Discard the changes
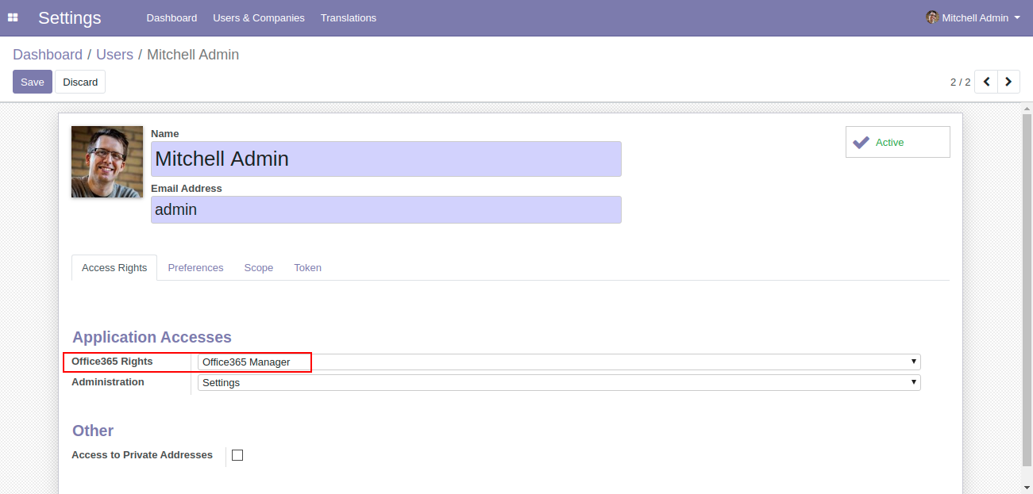The height and width of the screenshot is (494, 1033). click(x=80, y=82)
